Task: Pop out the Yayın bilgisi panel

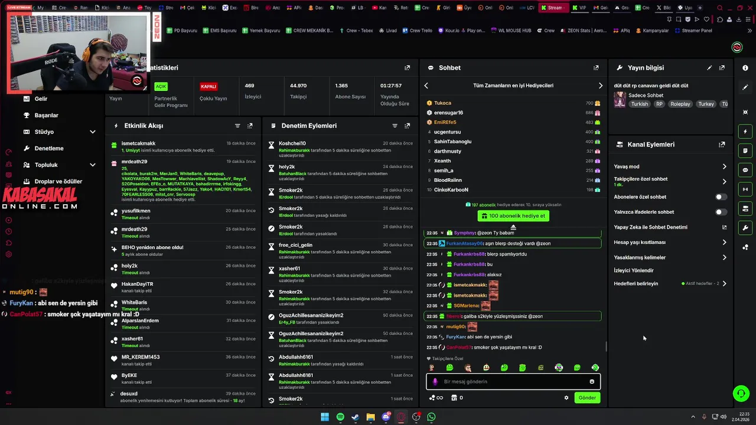Action: tap(722, 68)
